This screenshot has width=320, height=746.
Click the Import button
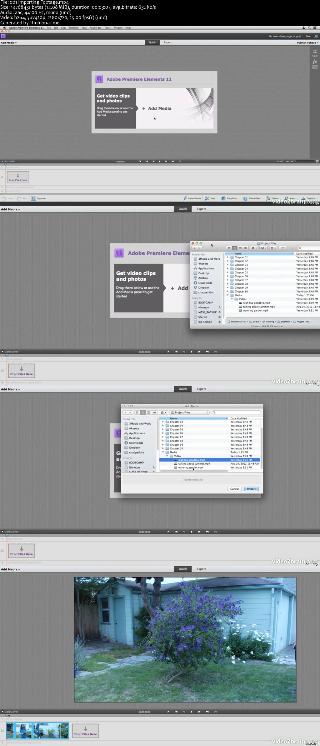coord(251,489)
